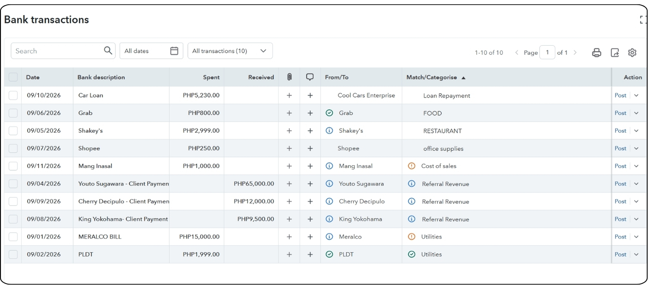The image size is (652, 285).
Task: Open the calendar icon in All dates
Action: pyautogui.click(x=174, y=51)
